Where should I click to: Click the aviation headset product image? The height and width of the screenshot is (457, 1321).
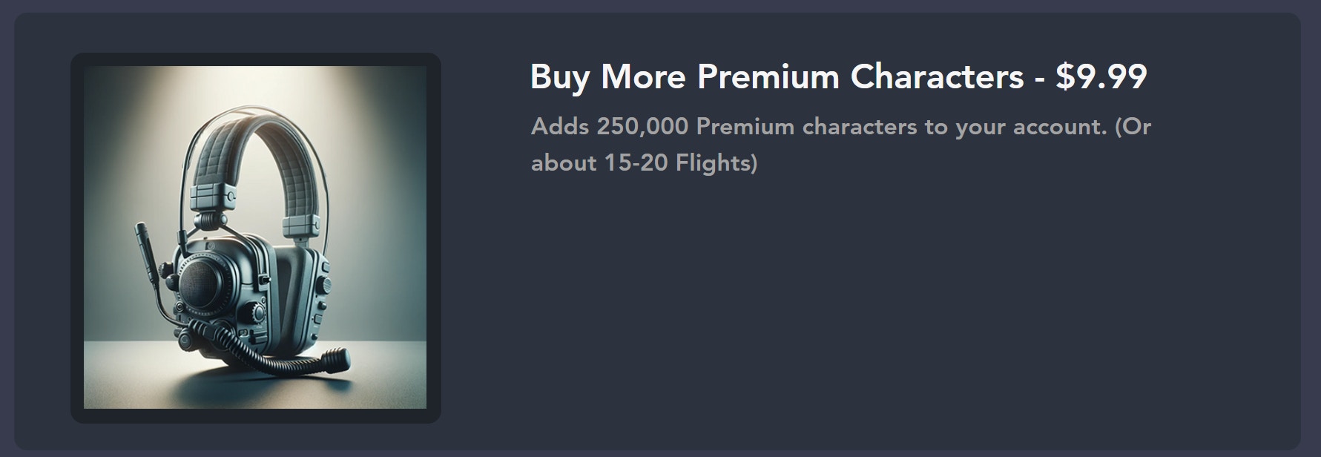coord(255,237)
